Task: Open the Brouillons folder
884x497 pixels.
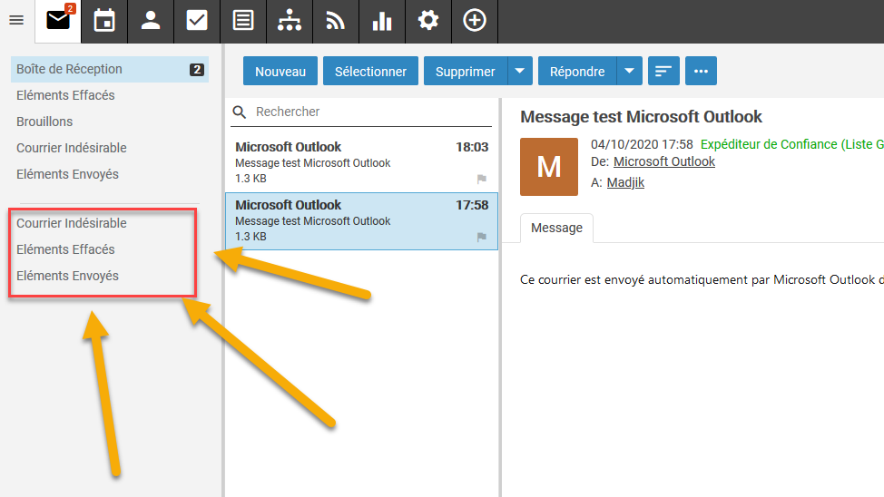Action: click(44, 122)
